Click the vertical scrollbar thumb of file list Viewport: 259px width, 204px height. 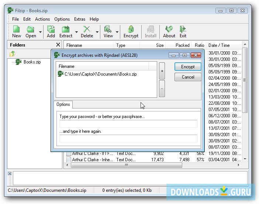tap(245, 80)
